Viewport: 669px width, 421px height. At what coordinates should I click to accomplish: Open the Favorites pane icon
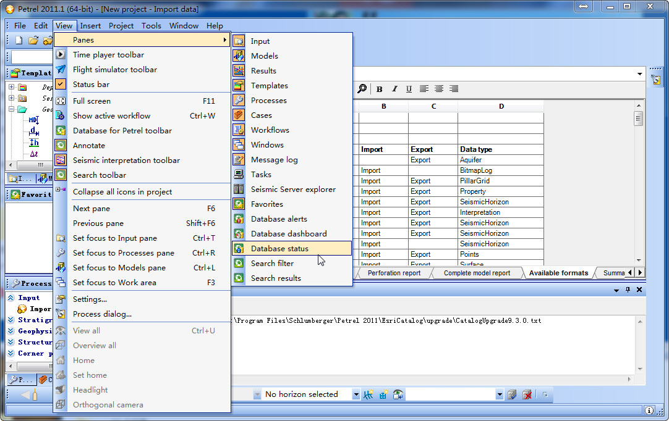point(239,204)
